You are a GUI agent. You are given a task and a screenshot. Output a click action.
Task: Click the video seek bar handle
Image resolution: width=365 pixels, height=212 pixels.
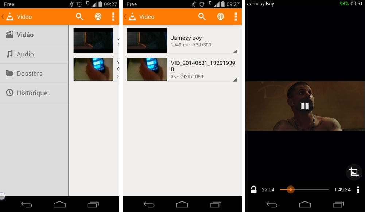[290, 189]
